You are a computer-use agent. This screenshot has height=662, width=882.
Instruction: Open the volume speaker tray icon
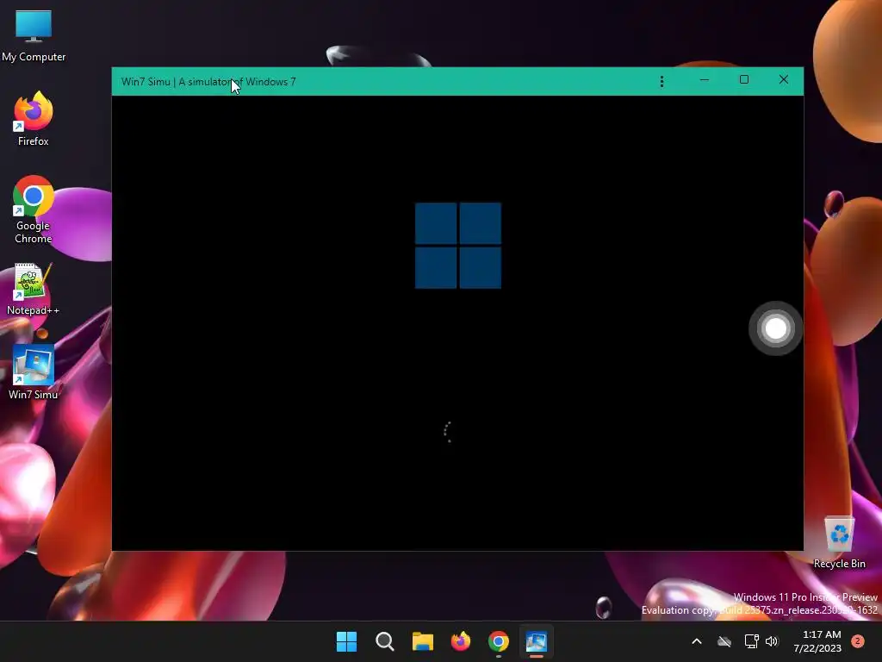click(772, 641)
